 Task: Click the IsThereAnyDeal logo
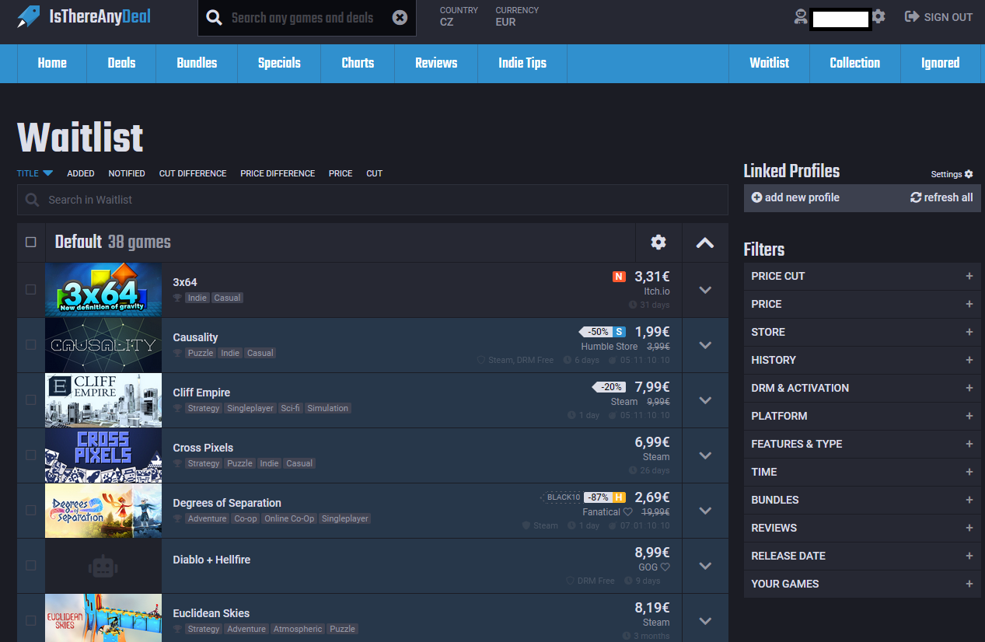tap(84, 17)
